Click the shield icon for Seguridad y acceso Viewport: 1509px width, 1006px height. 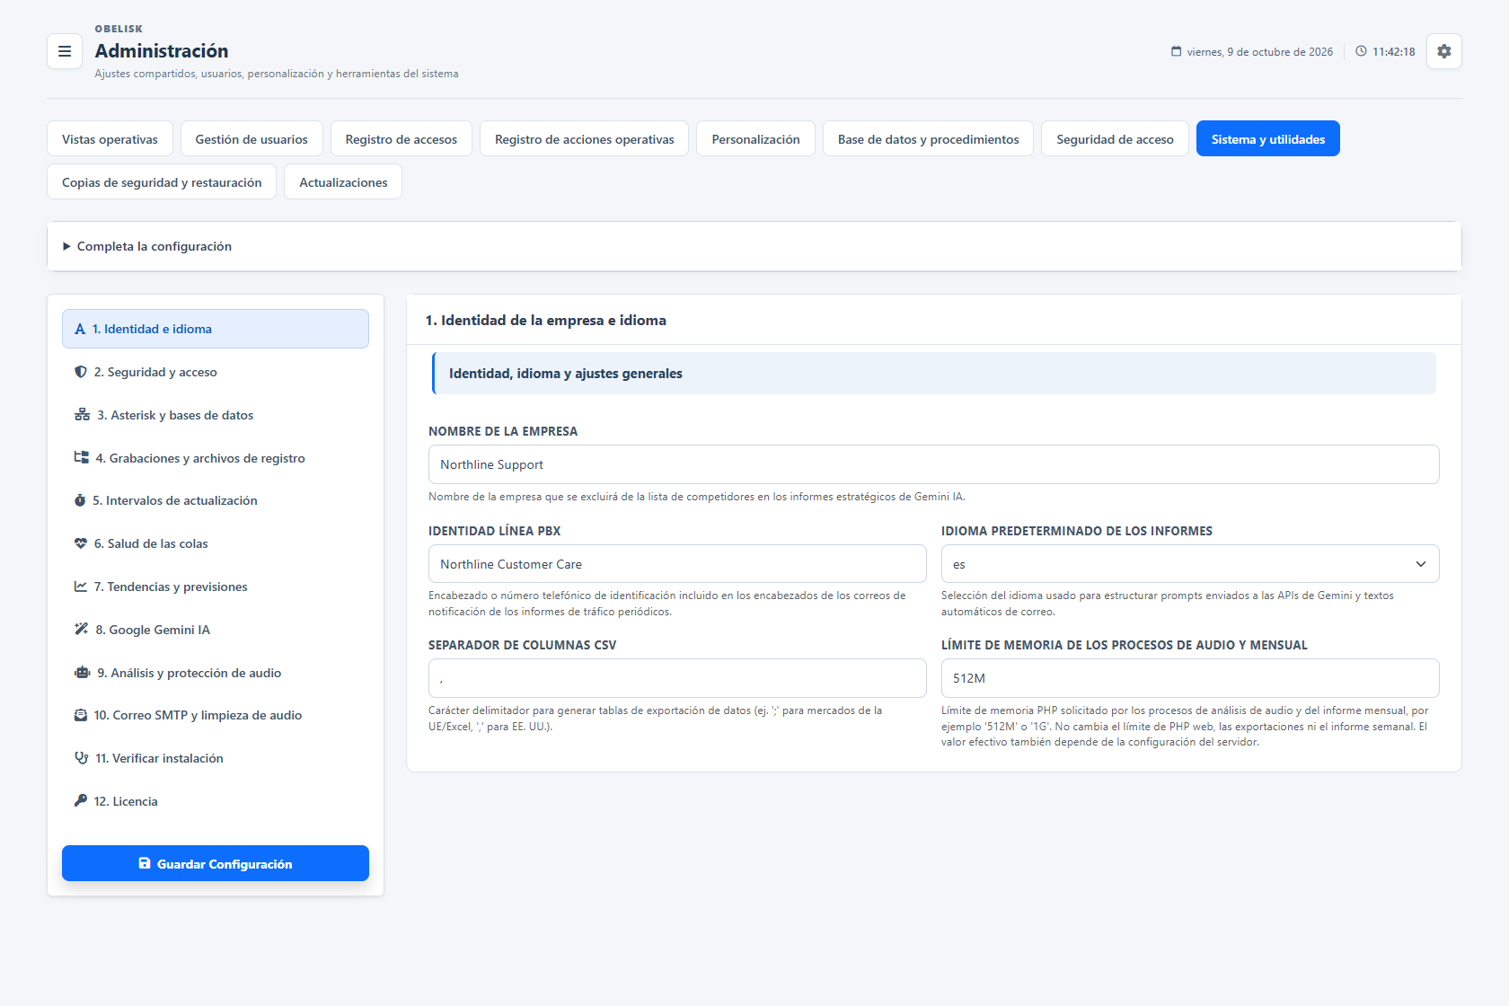click(x=81, y=372)
